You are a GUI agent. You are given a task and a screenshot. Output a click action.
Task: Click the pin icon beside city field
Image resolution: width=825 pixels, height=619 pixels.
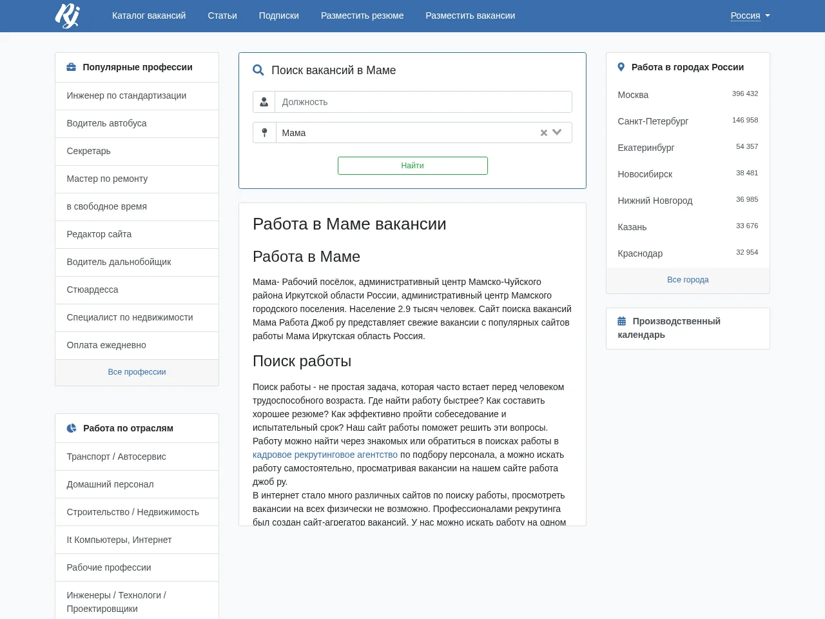tap(264, 133)
